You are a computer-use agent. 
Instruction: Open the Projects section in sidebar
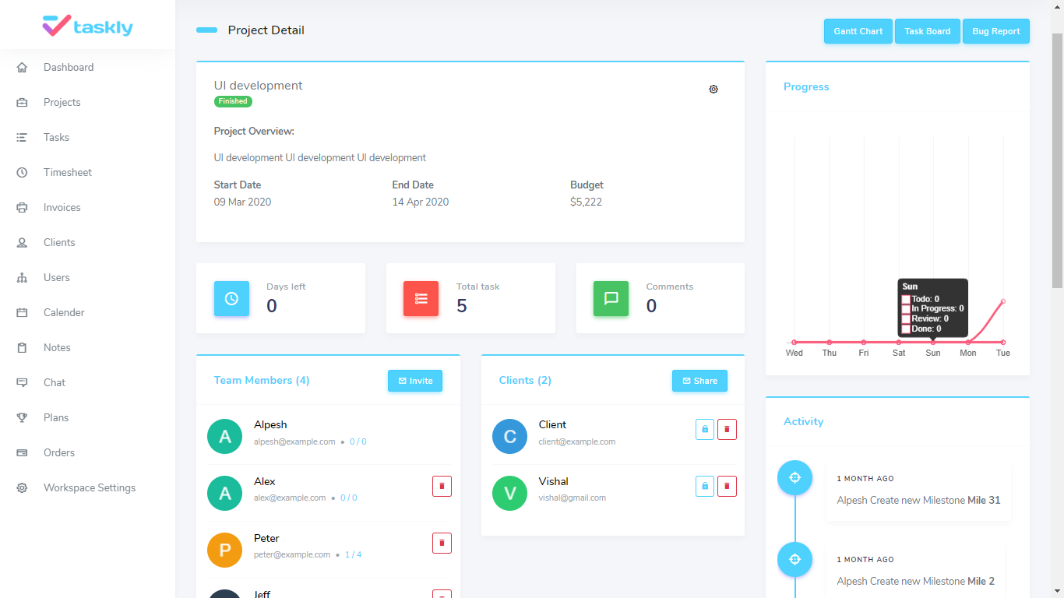point(62,102)
